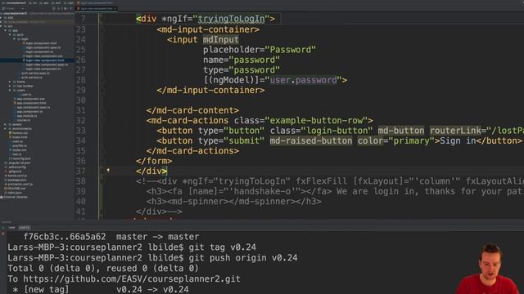
Task: Select the courseplanner2 project root
Action: (15, 13)
